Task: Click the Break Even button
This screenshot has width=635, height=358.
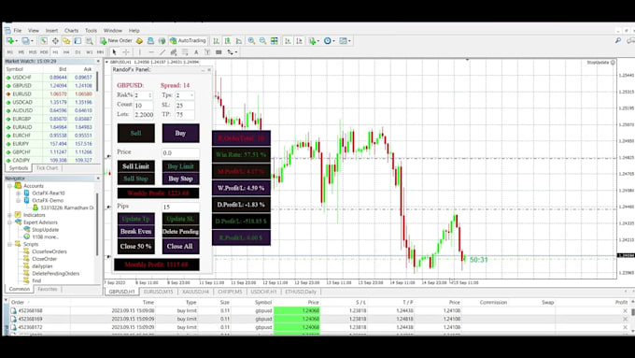Action: [136, 232]
